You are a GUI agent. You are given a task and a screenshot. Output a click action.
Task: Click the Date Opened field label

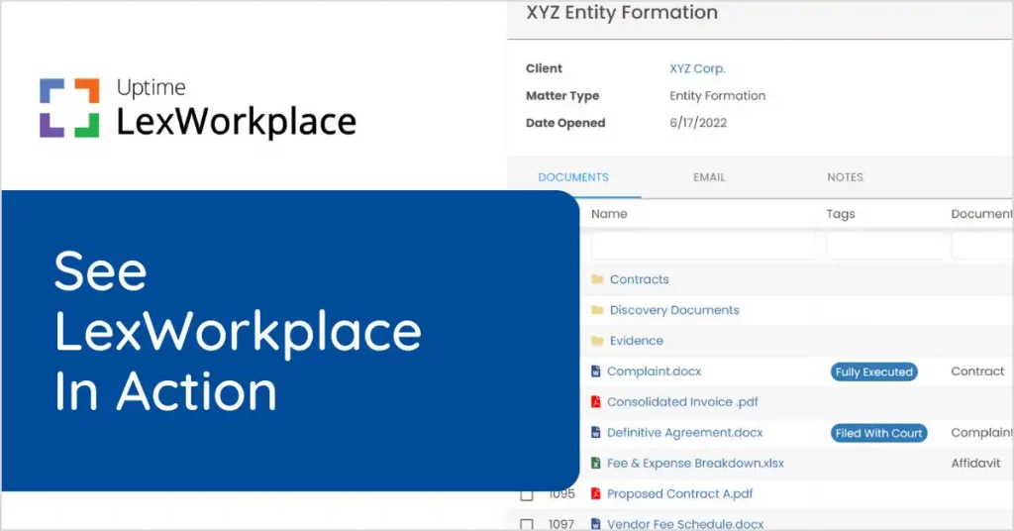click(565, 123)
